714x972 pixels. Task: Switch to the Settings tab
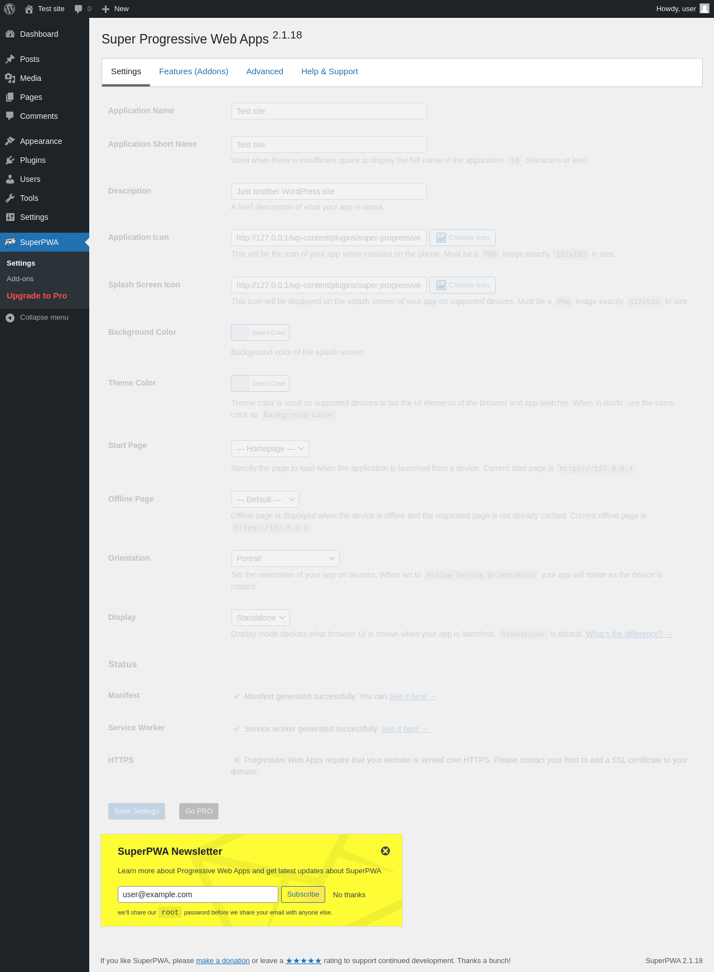(126, 71)
